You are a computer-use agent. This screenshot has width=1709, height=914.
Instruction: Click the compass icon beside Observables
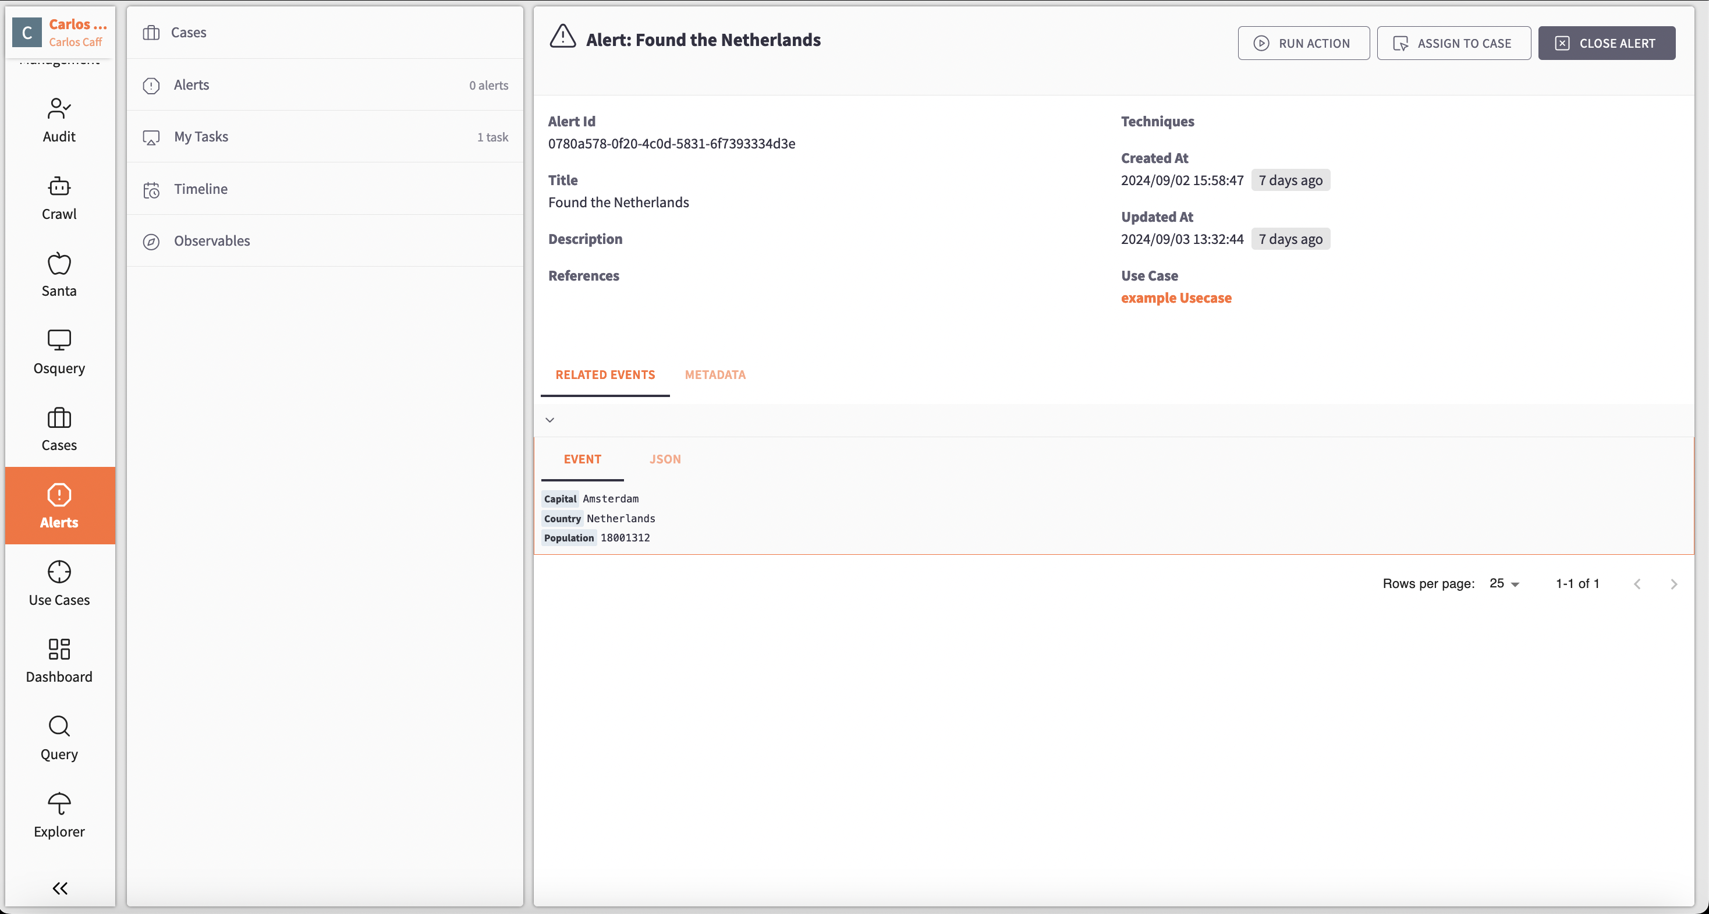(151, 242)
